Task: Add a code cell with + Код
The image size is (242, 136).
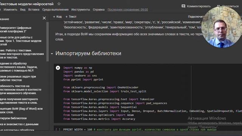Action: pos(57,17)
